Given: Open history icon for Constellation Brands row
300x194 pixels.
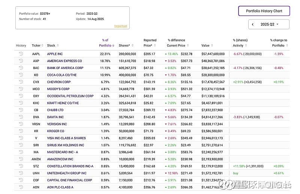Looking at the screenshot, I should click(21, 166).
